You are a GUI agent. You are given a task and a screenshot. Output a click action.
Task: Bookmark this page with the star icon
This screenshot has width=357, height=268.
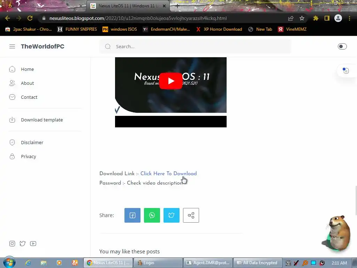pyautogui.click(x=302, y=18)
